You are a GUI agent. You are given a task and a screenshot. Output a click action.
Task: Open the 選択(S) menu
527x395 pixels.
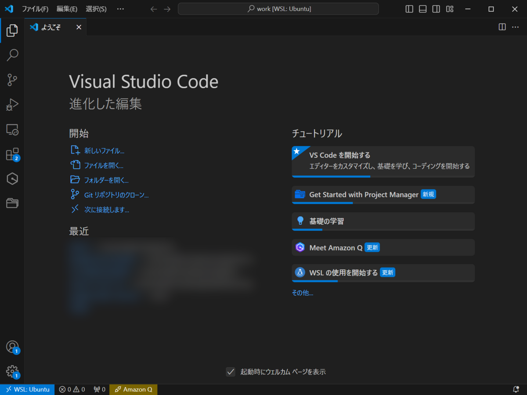pos(96,9)
